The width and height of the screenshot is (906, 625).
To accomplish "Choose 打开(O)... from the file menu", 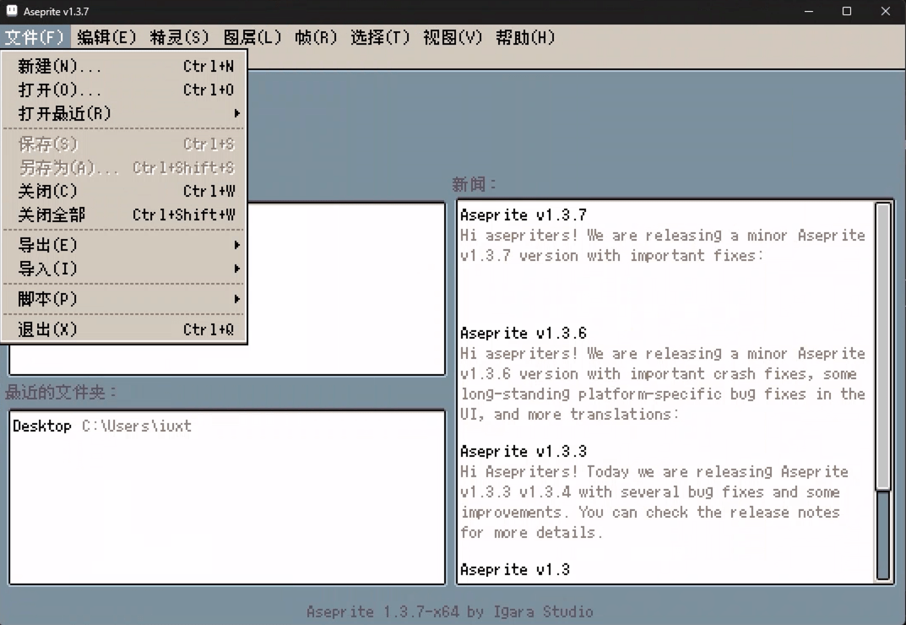I will click(x=124, y=90).
